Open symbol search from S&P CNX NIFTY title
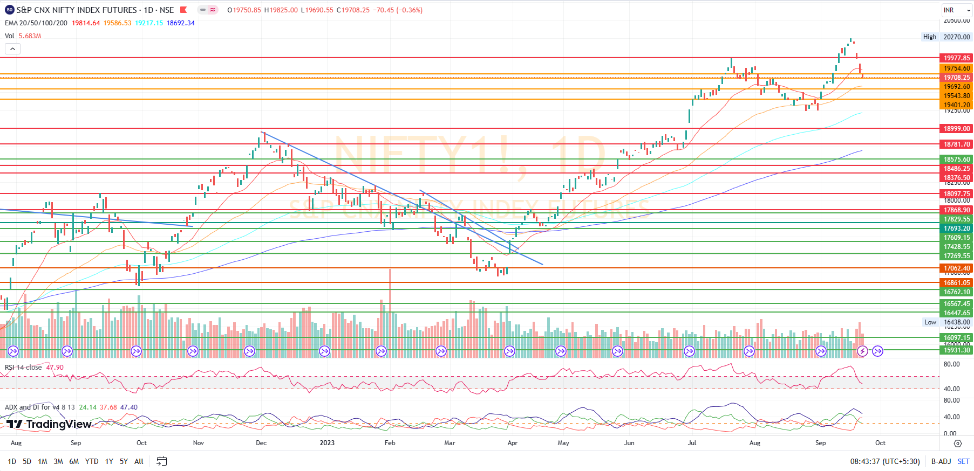 (77, 10)
